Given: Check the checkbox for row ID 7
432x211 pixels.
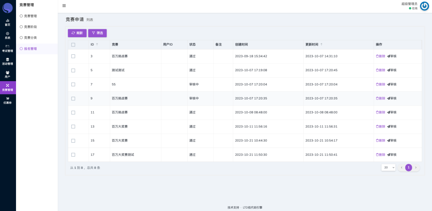Looking at the screenshot, I should (73, 84).
